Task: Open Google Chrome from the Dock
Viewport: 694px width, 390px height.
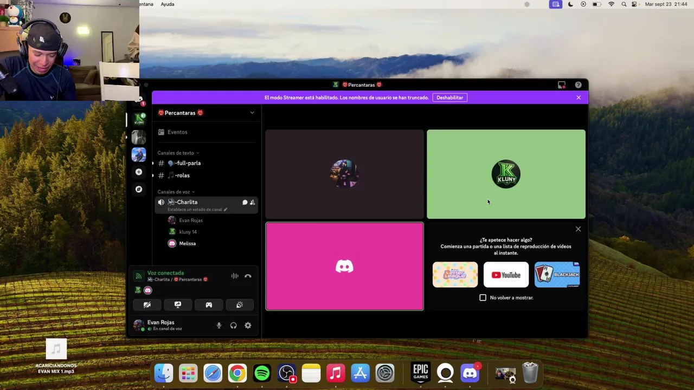Action: [237, 373]
